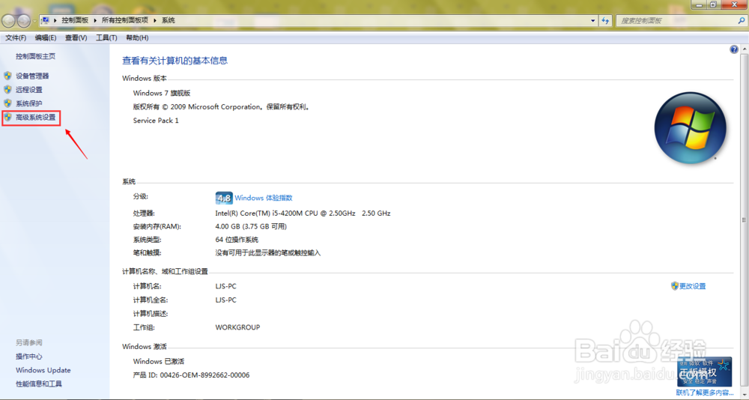Open 操作中心 link

pos(28,357)
